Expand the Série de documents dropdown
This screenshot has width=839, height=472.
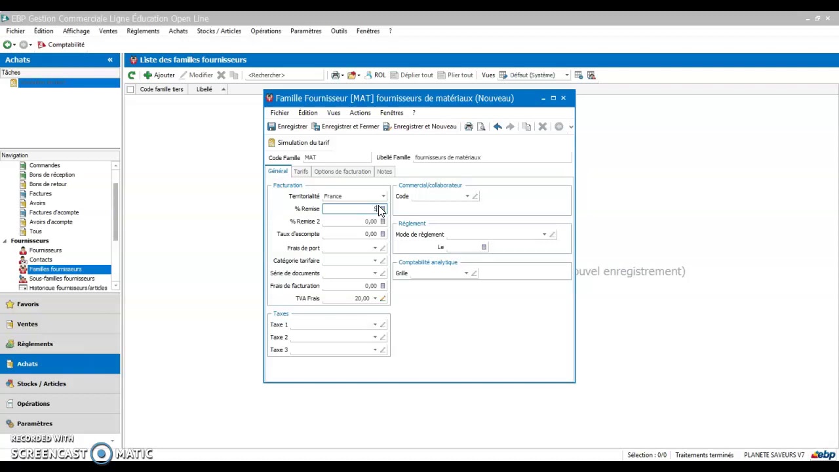pos(375,273)
